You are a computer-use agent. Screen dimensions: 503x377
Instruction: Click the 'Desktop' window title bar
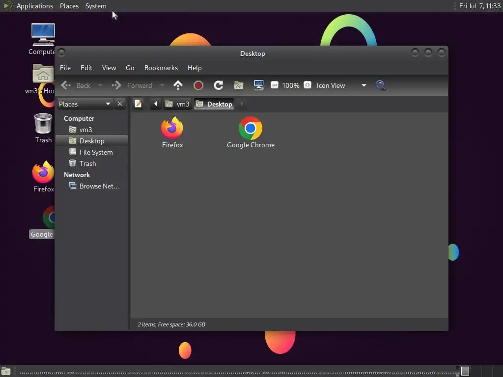tap(252, 54)
